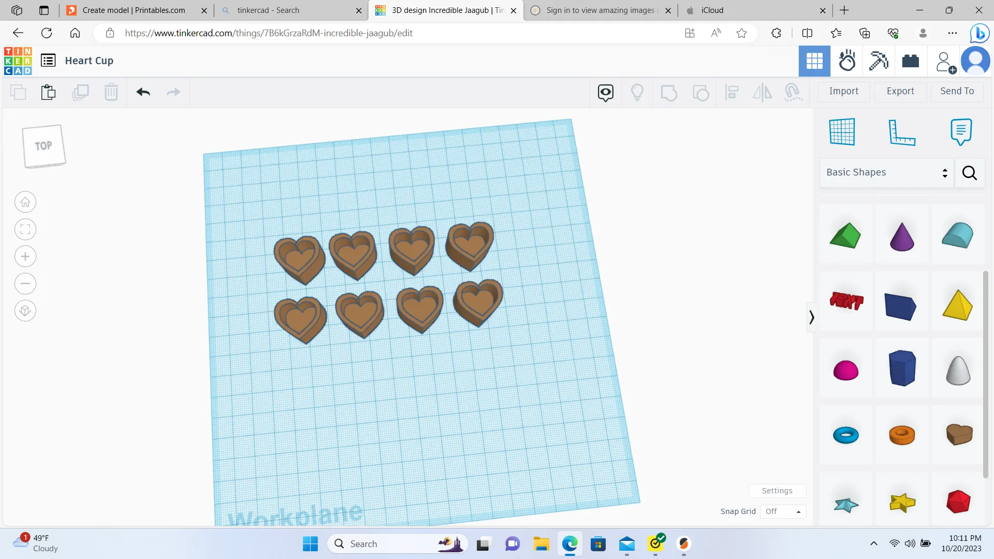The height and width of the screenshot is (559, 994).
Task: Open shape search magnifier icon
Action: [x=969, y=173]
